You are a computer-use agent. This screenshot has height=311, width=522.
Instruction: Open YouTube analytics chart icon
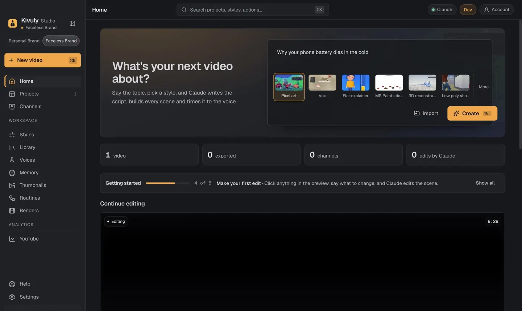[12, 239]
